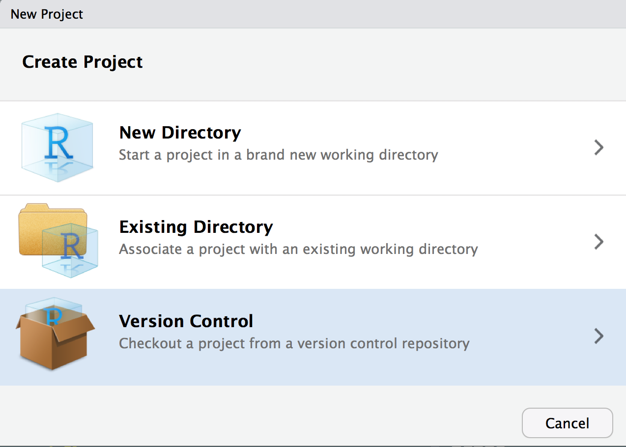Click 'Start a project in a brand new working directory'
This screenshot has width=626, height=447.
pyautogui.click(x=278, y=155)
